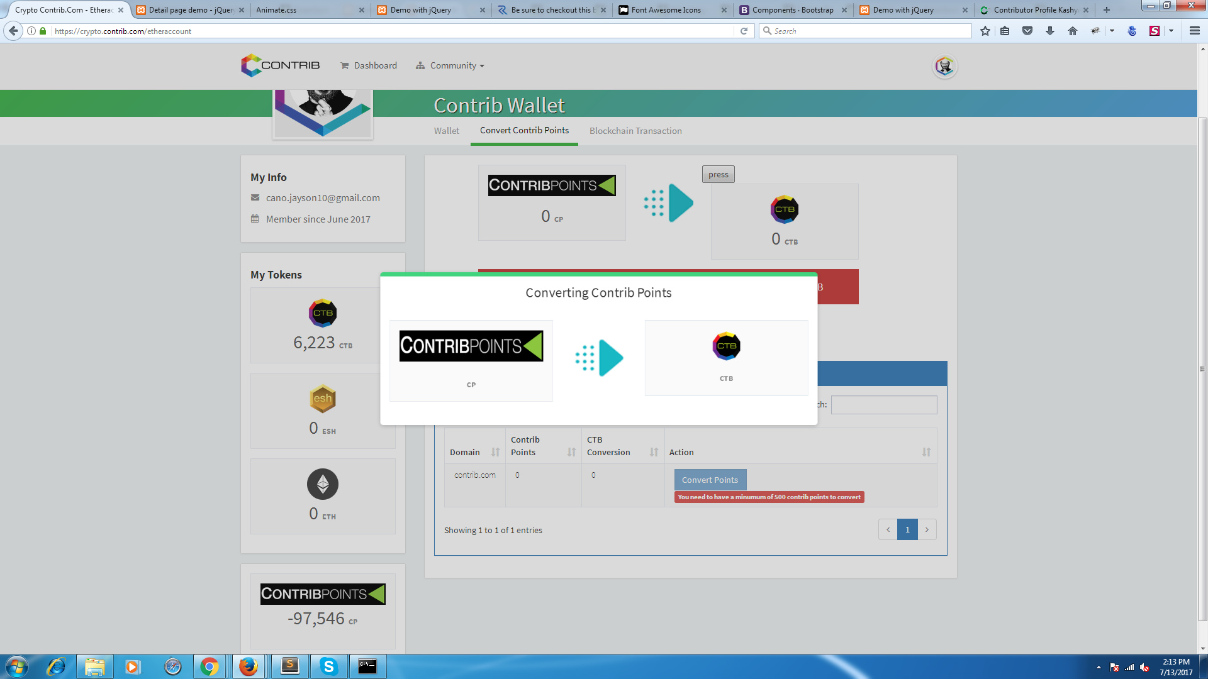1208x679 pixels.
Task: Switch to the Components · Bootstrap tab
Action: [x=793, y=9]
